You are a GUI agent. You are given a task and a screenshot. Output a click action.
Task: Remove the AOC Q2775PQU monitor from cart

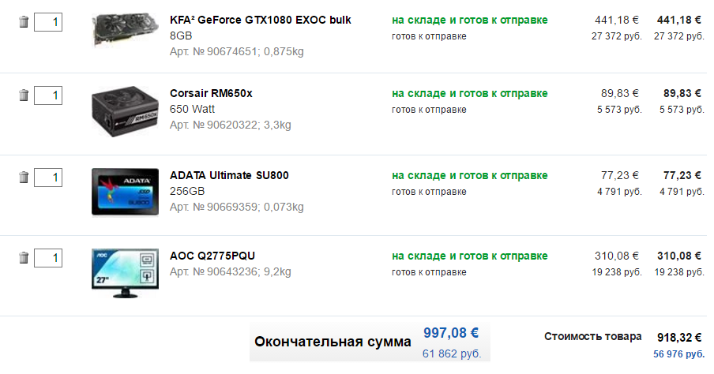pos(24,257)
